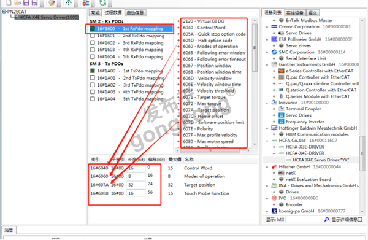Image resolution: width=368 pixels, height=240 pixels.
Task: Open the 消息 tab at bottom
Action: click(x=9, y=230)
